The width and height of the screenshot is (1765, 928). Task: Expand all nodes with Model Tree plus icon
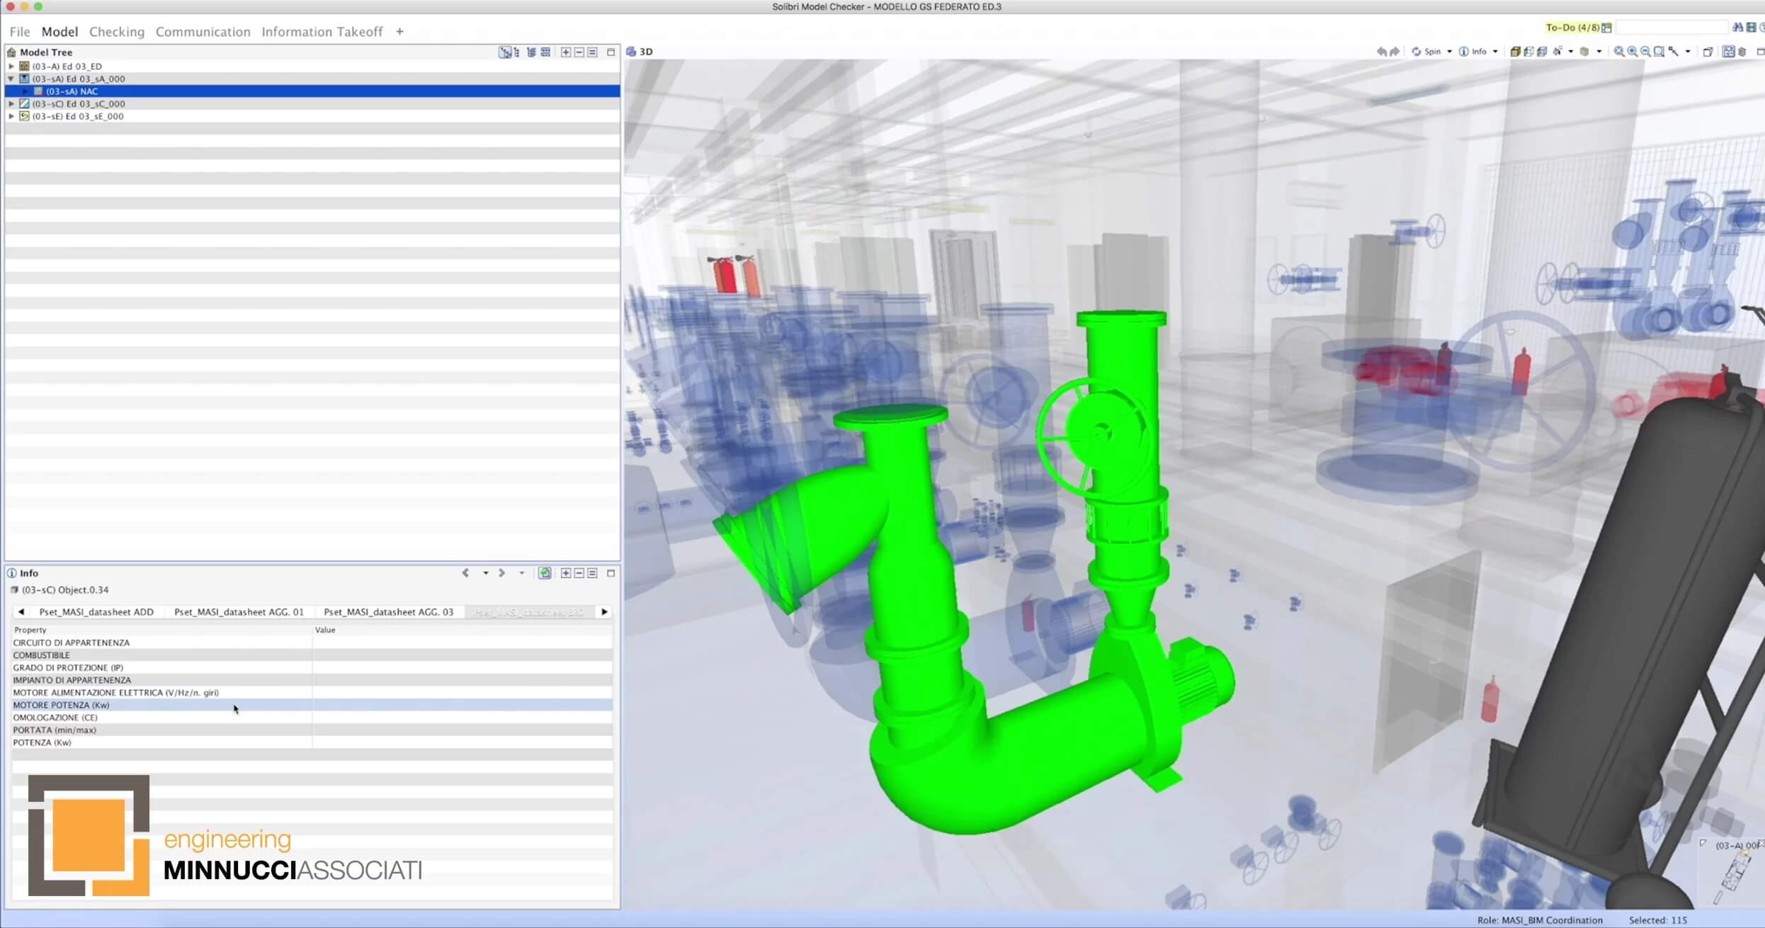[x=566, y=52]
